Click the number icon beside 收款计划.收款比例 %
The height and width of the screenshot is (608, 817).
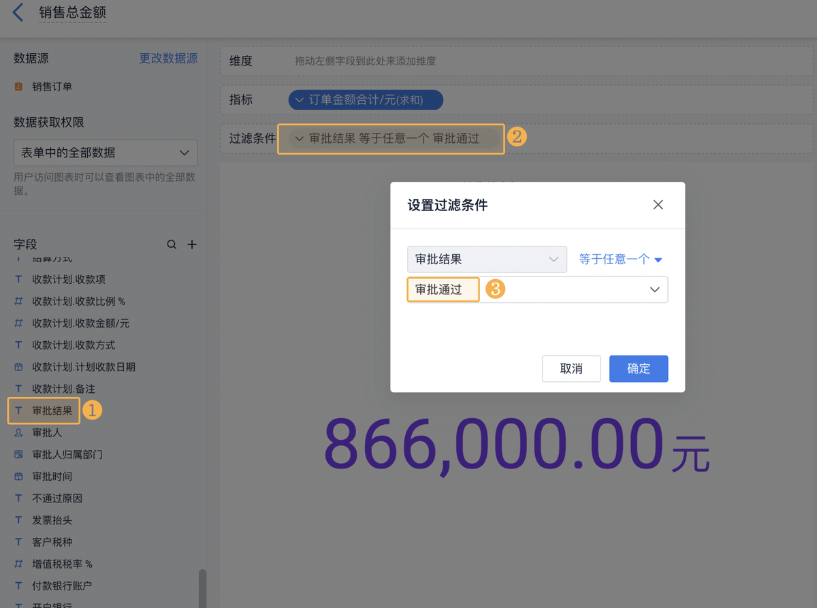(18, 302)
